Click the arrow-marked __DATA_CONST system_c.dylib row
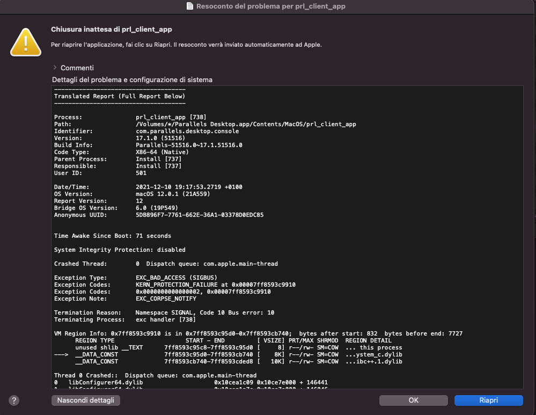This screenshot has height=415, width=536. (228, 354)
